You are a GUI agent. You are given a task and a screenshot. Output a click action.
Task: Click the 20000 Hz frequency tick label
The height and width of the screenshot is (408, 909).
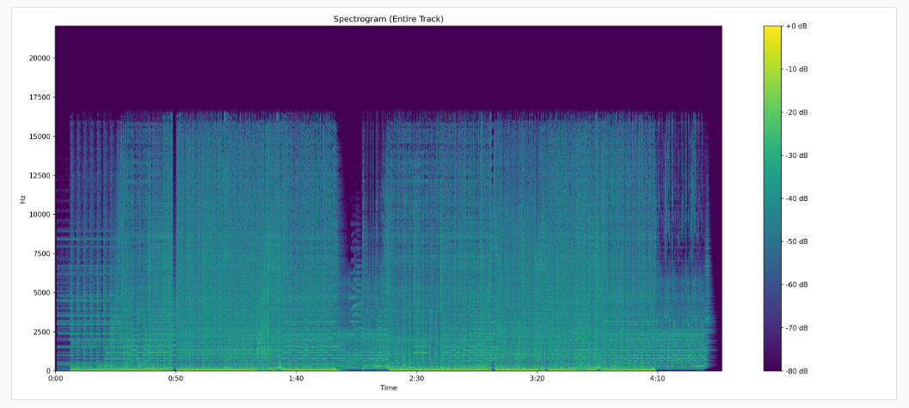click(40, 58)
